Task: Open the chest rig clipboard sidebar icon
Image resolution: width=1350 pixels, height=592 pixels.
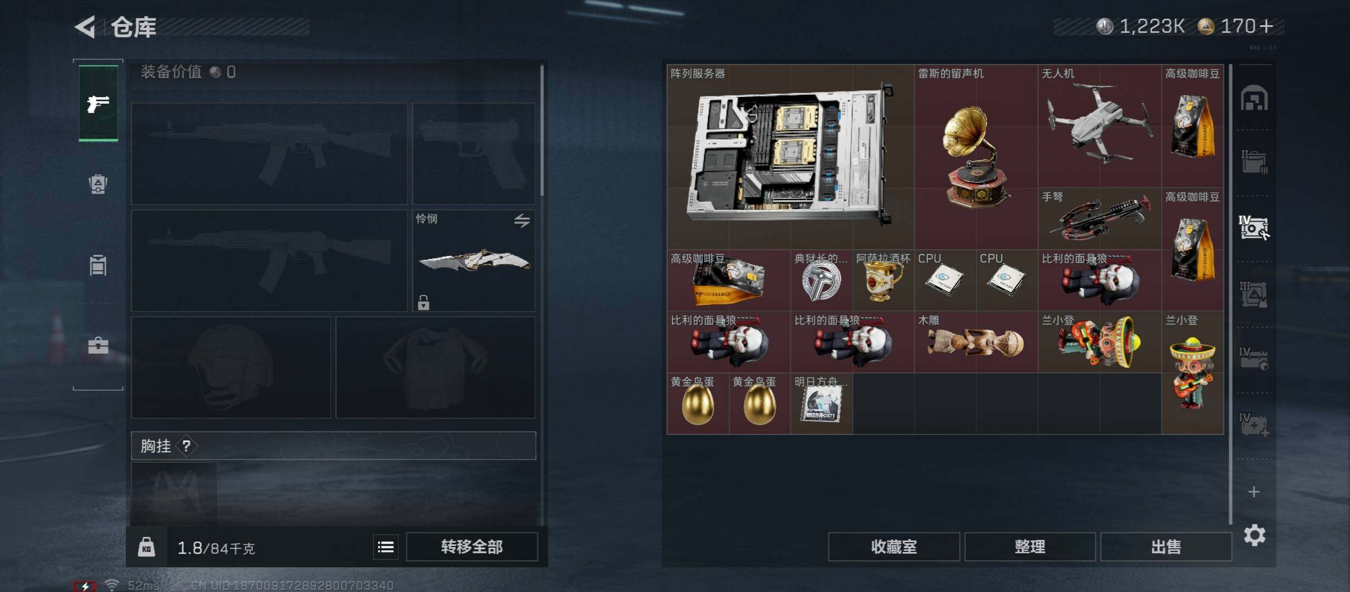Action: 98,265
